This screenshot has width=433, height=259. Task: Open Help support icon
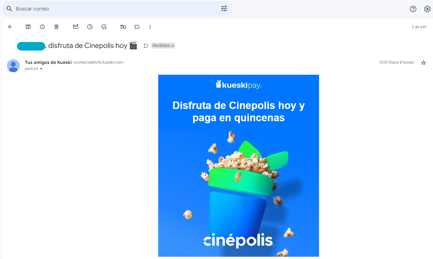tap(413, 9)
